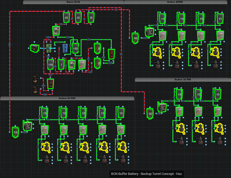Click the grey switch box in Basic BCN

pos(82,64)
